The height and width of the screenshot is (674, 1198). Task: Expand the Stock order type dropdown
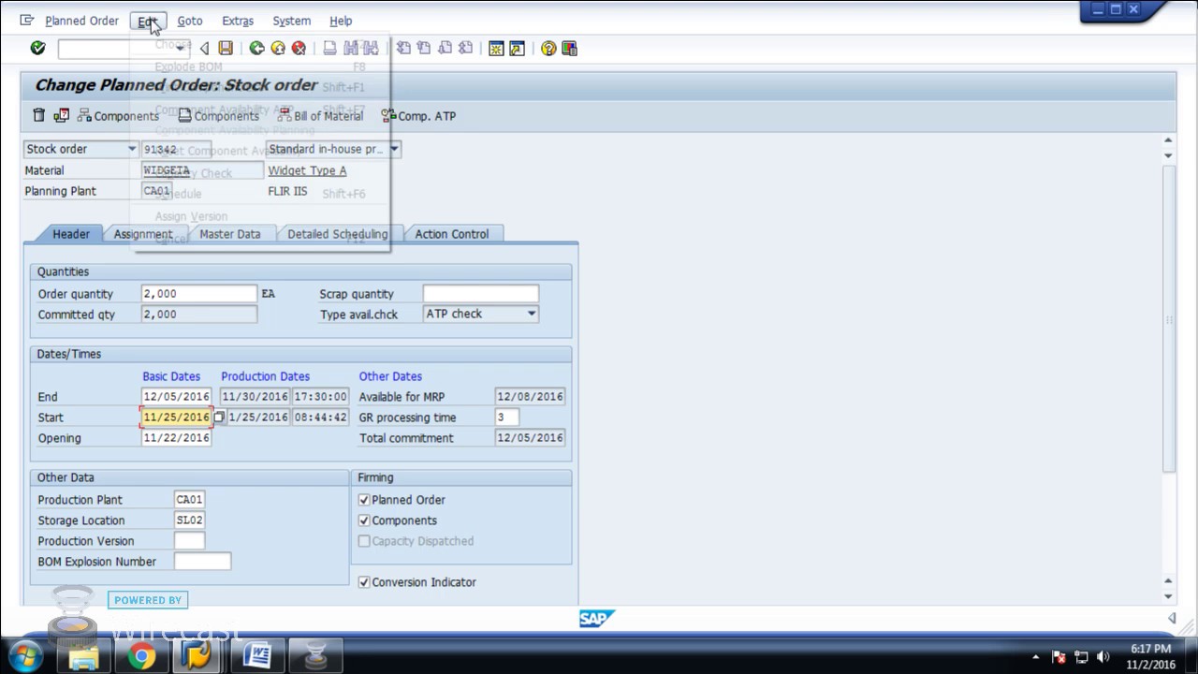tap(131, 149)
